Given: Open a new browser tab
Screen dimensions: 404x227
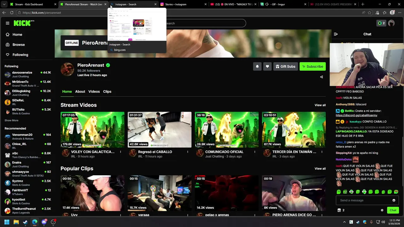Looking at the screenshot, I should coord(363,4).
